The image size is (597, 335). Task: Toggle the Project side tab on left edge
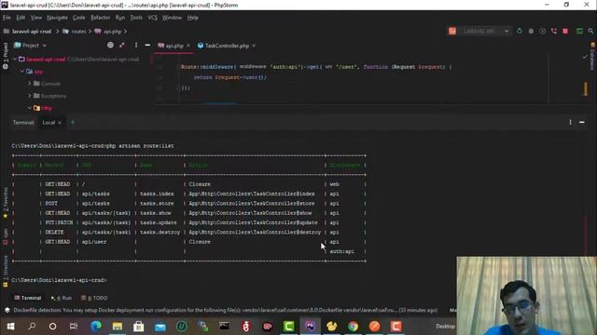[6, 56]
